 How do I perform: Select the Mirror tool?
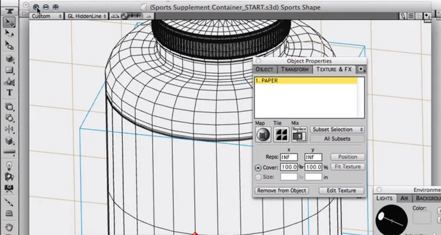[9, 129]
